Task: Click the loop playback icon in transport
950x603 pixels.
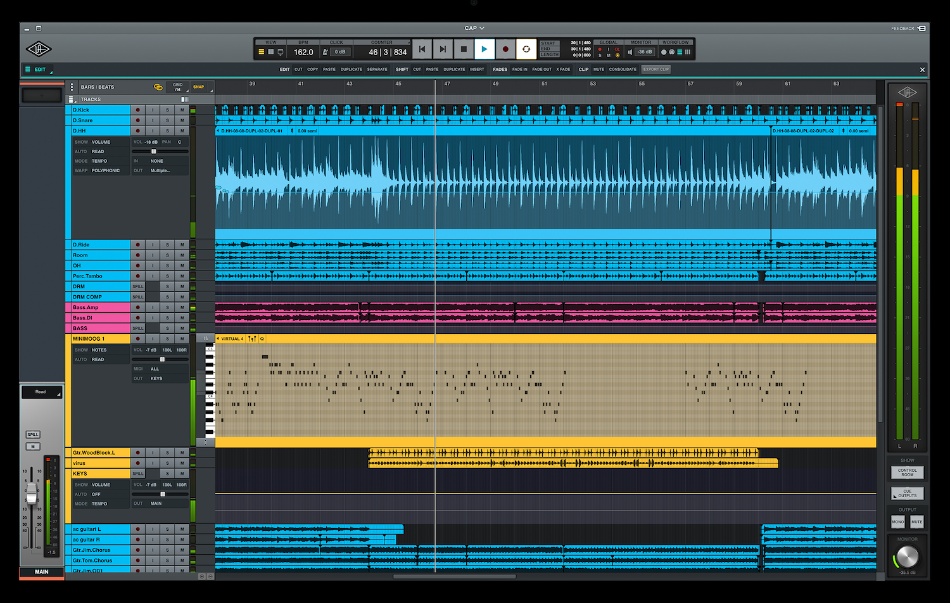Action: point(526,49)
